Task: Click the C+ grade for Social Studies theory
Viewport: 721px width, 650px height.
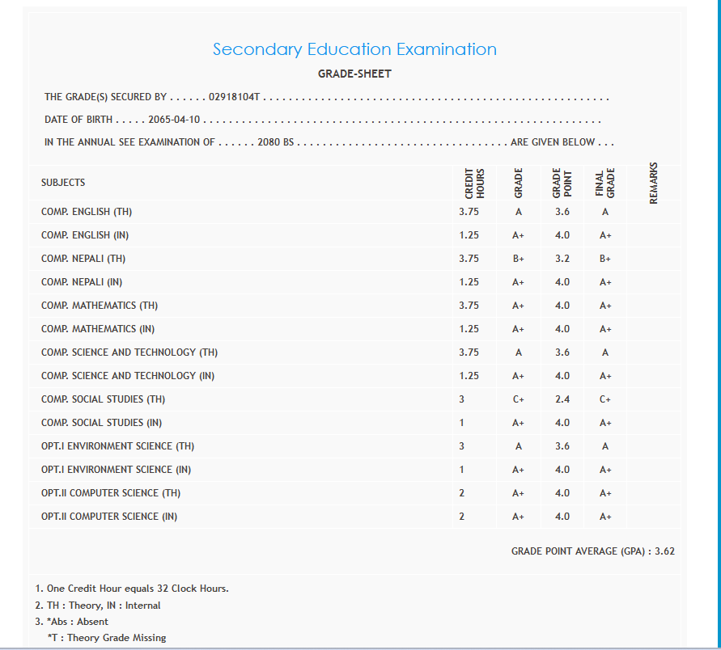Action: pos(518,399)
